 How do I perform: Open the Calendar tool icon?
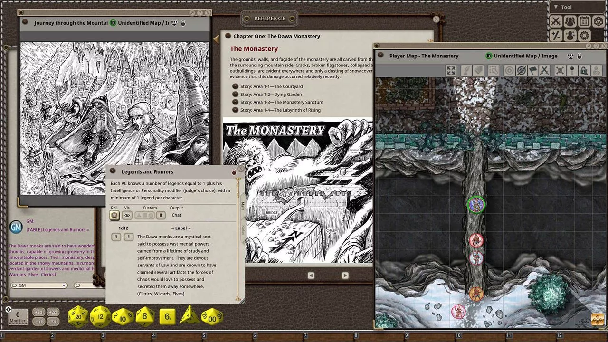[584, 21]
